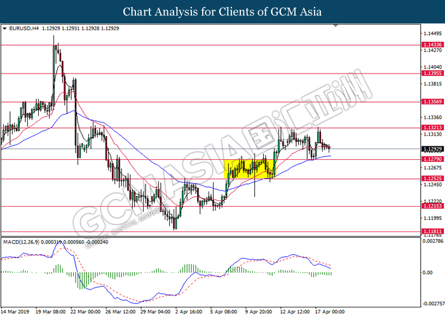Select the 1.12153 price level label
Screen dimensions: 445x317
point(432,206)
